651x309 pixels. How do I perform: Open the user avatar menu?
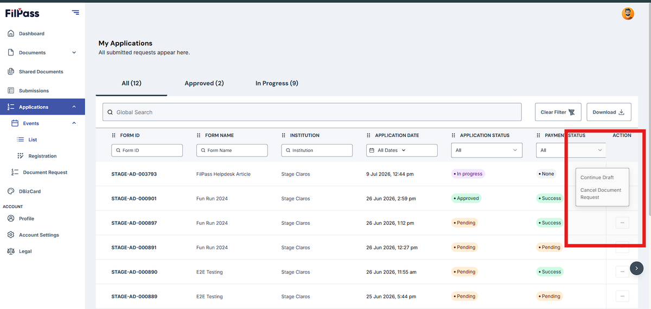coord(628,14)
